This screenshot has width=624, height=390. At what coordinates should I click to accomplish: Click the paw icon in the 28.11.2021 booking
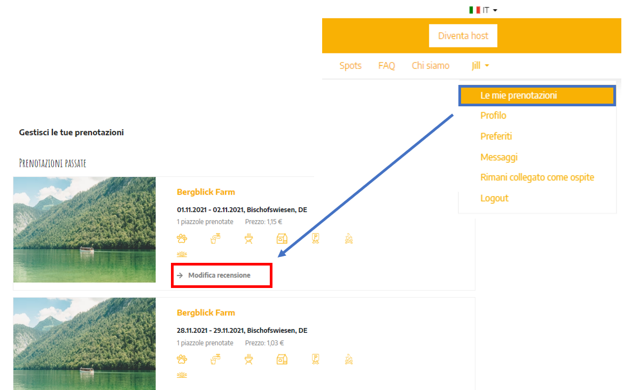[x=182, y=360]
